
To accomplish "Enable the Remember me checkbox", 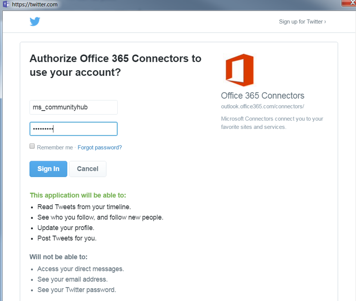I will coord(32,146).
